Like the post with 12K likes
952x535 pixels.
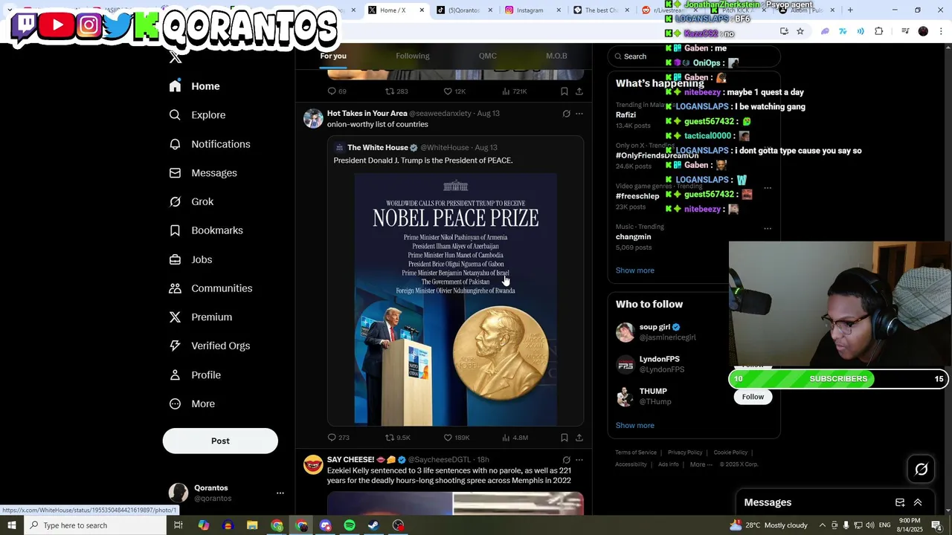454,91
